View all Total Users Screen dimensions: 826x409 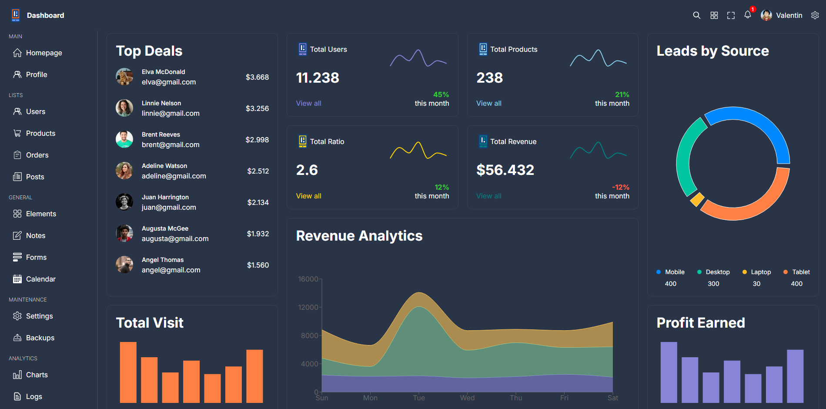coord(308,103)
